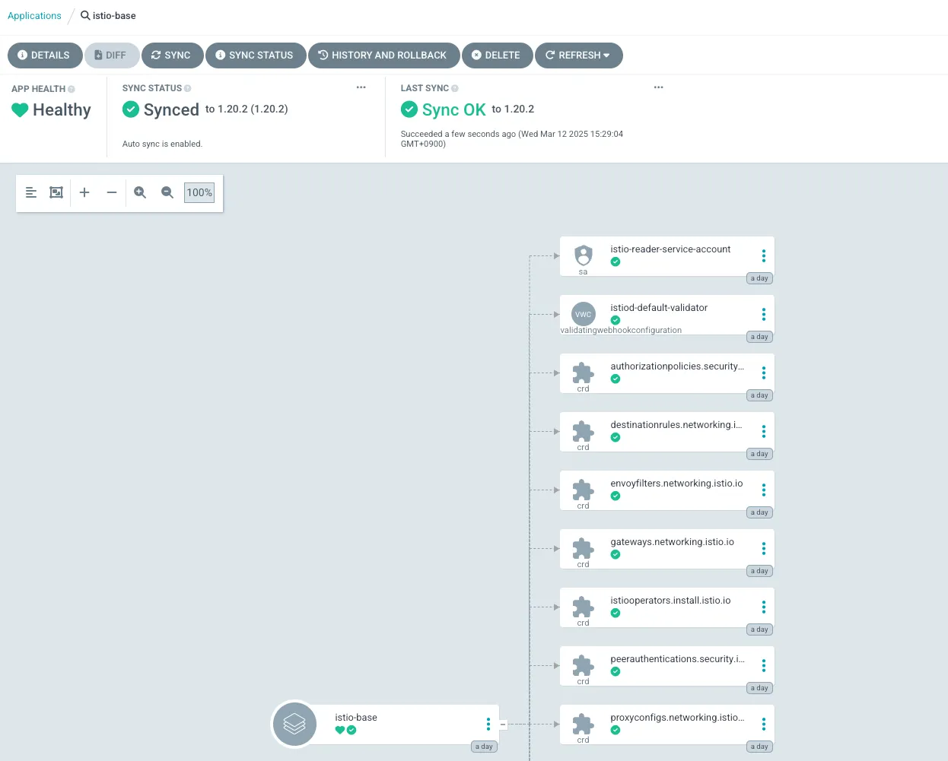
Task: Collapse the istio-base node children
Action: [503, 725]
